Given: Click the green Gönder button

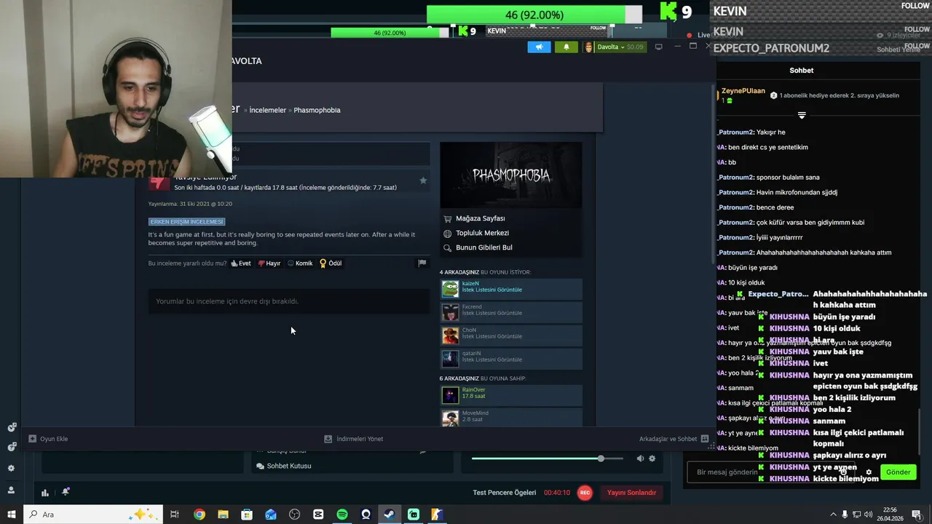Looking at the screenshot, I should pyautogui.click(x=898, y=472).
